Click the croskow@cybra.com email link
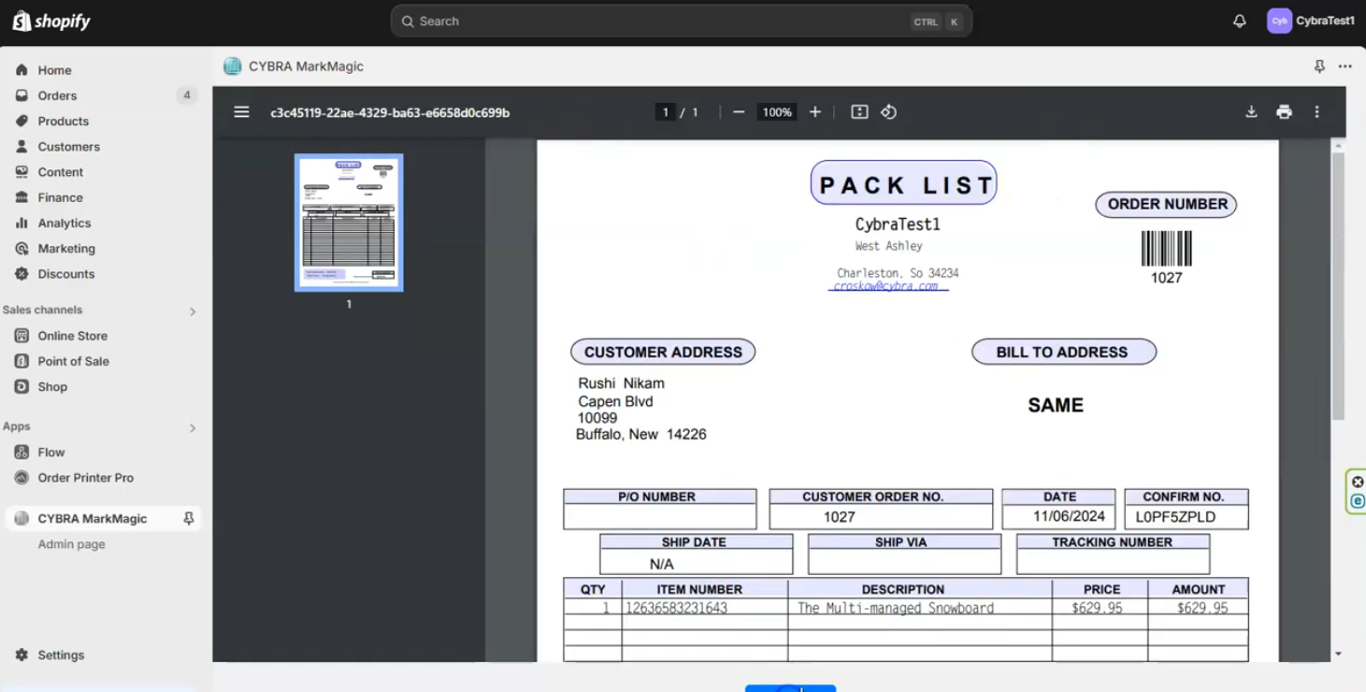The height and width of the screenshot is (692, 1366). [886, 286]
